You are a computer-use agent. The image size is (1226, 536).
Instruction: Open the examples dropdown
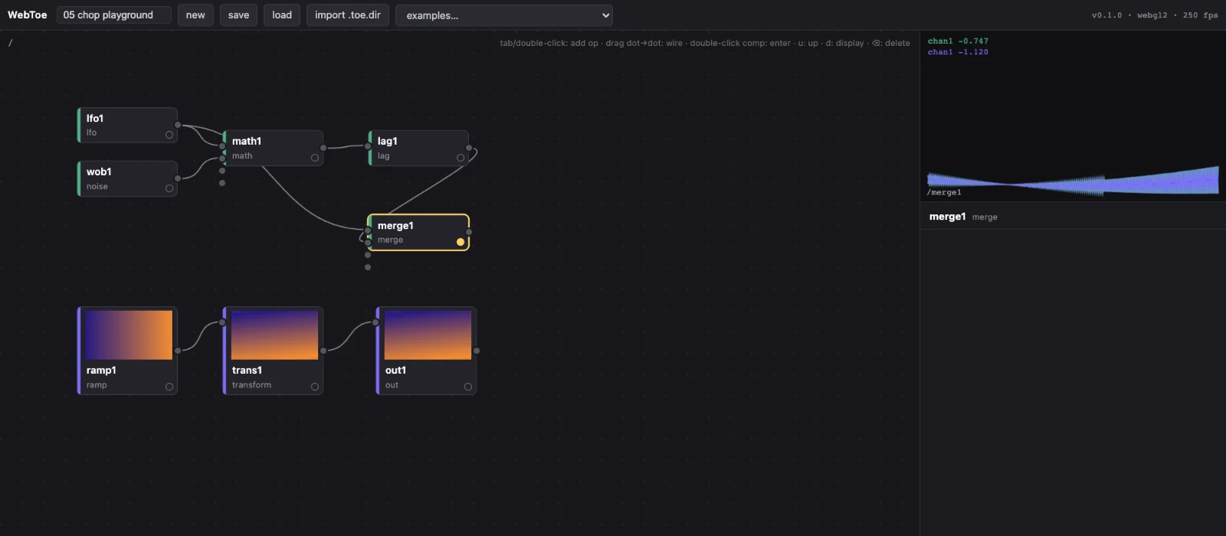click(504, 15)
